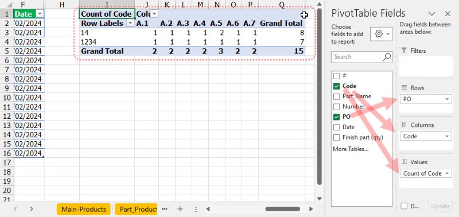Select column header H
The image size is (459, 217).
click(62, 4)
